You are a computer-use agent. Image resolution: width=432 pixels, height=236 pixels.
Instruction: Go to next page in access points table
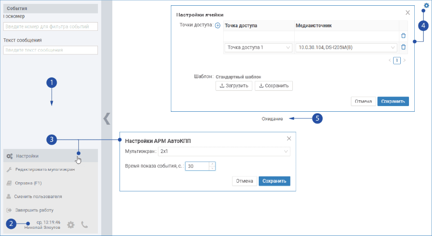click(x=405, y=60)
